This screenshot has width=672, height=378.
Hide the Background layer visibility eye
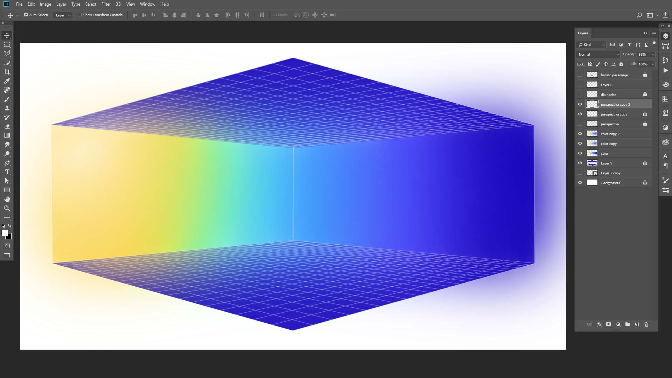580,183
